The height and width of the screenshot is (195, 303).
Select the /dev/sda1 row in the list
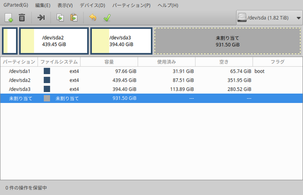151,71
